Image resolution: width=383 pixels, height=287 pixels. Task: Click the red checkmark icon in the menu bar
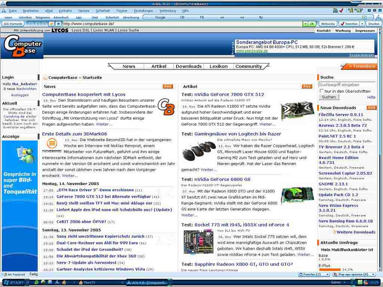click(x=341, y=10)
